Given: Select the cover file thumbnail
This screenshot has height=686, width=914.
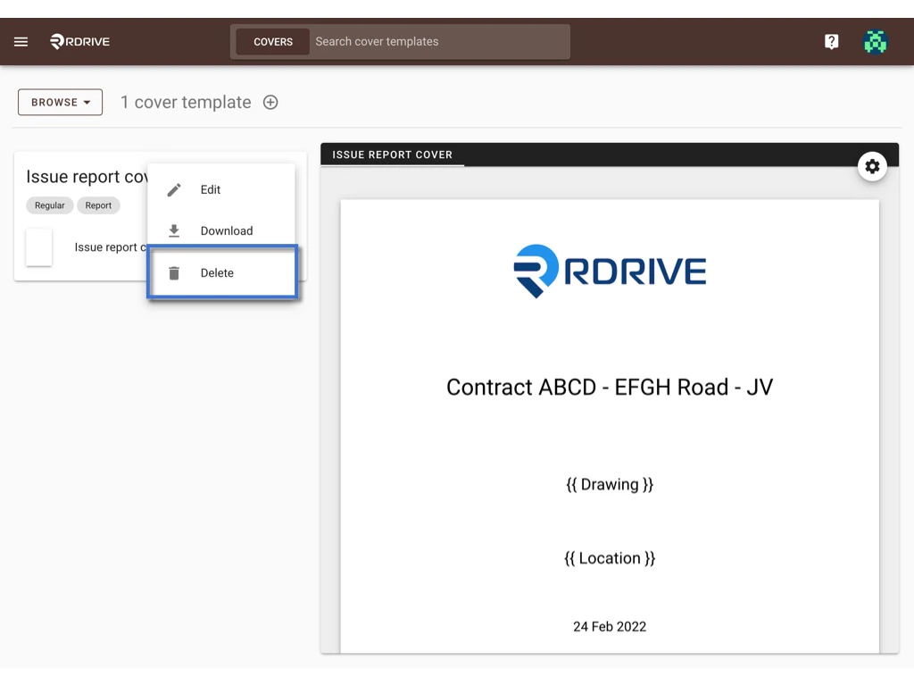Looking at the screenshot, I should pyautogui.click(x=39, y=247).
